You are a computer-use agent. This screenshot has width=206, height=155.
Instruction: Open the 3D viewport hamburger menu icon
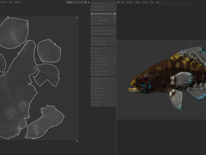tap(118, 2)
